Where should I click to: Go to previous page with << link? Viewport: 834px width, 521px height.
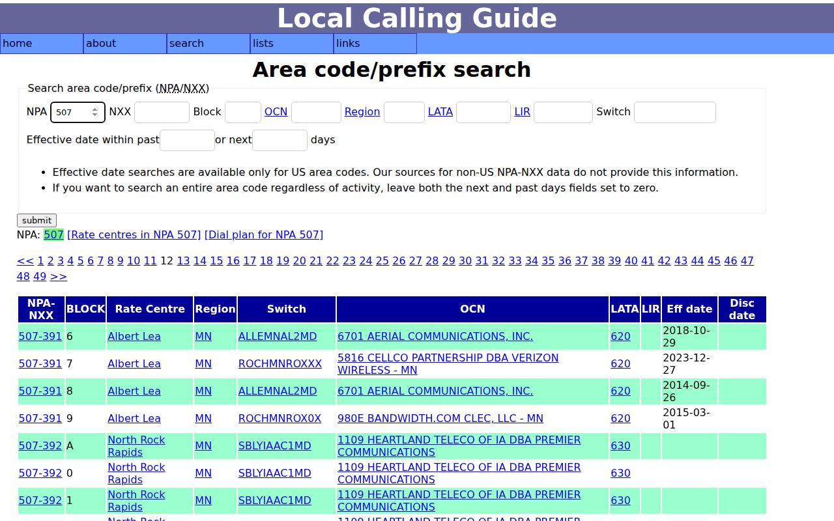tap(25, 260)
